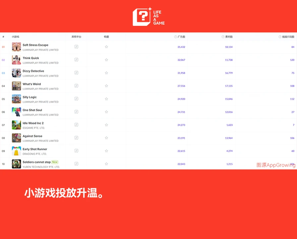297x239 pixels.
Task: Click ad count 24,273
Action: (x=181, y=125)
